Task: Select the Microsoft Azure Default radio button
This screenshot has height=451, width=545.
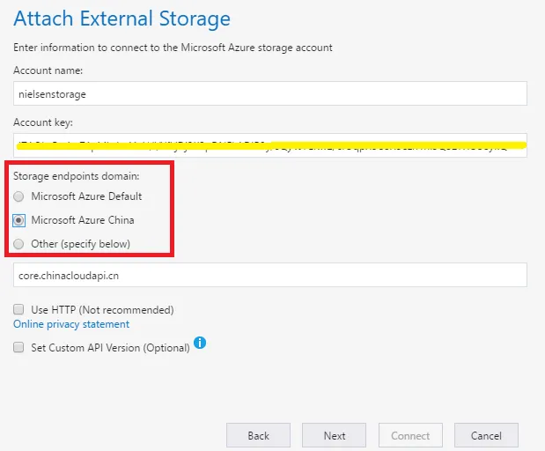Action: [19, 196]
